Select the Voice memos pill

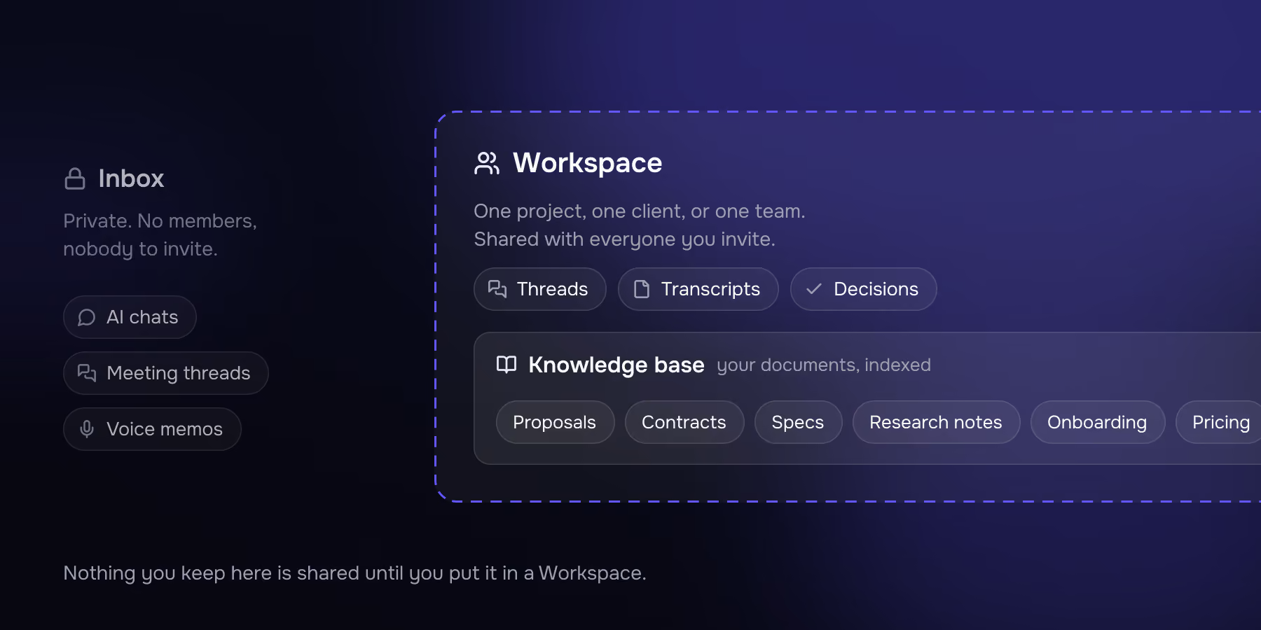point(152,429)
